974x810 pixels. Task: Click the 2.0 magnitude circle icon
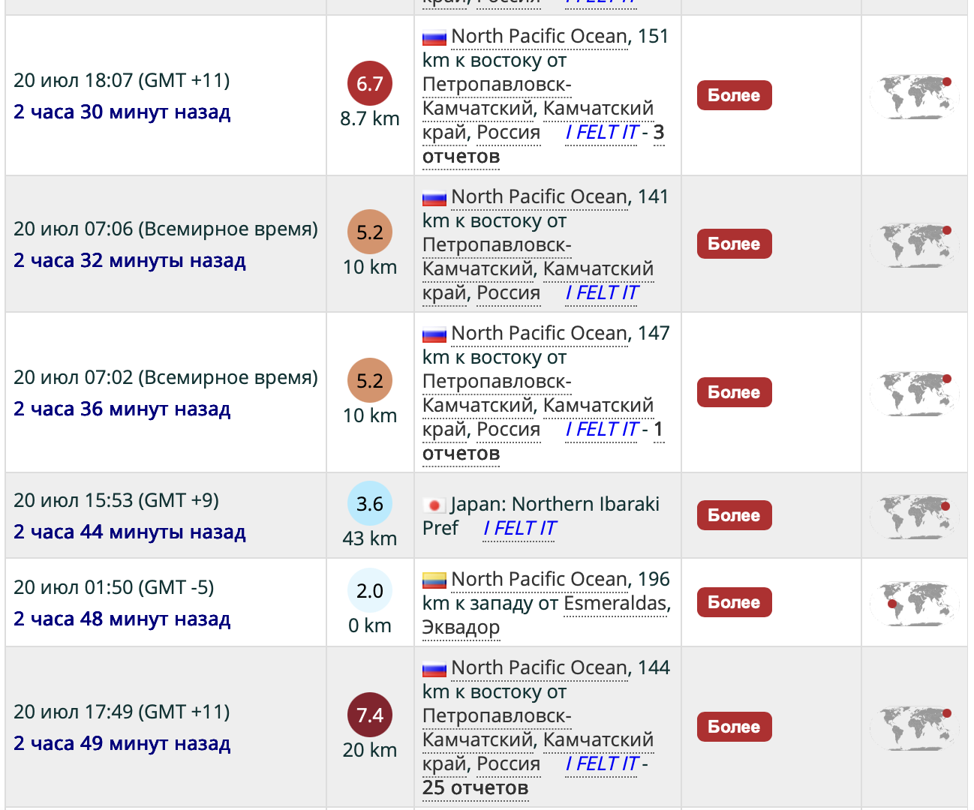369,590
